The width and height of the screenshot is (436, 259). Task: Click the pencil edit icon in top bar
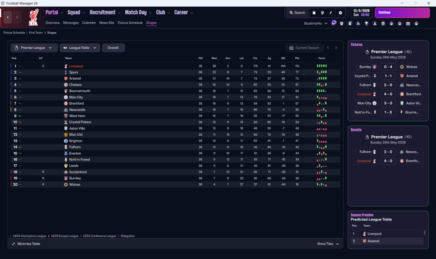click(x=330, y=13)
